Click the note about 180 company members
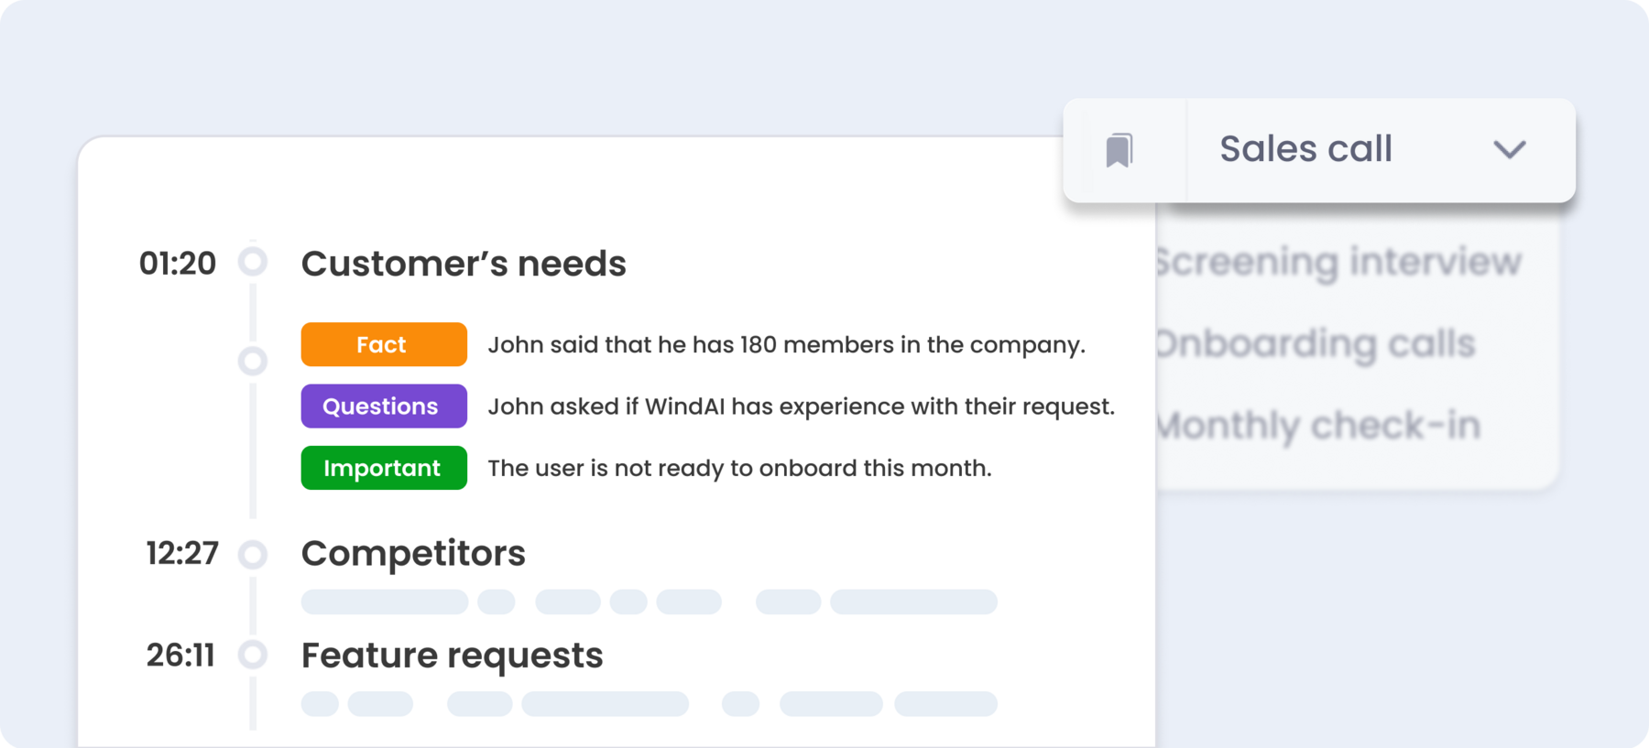This screenshot has width=1649, height=748. tap(786, 345)
